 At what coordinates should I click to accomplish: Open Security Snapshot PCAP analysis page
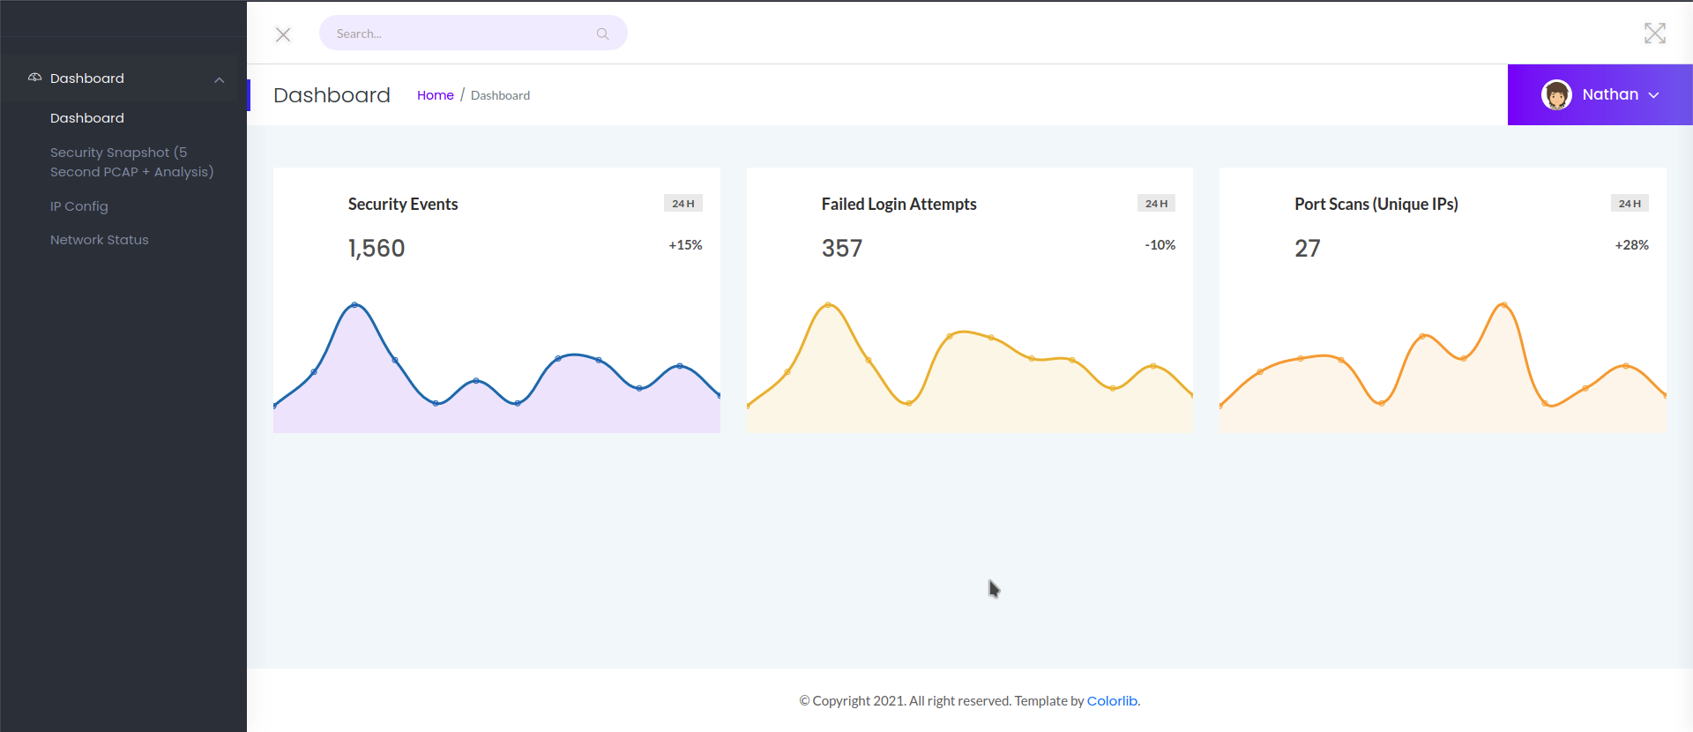pos(131,162)
